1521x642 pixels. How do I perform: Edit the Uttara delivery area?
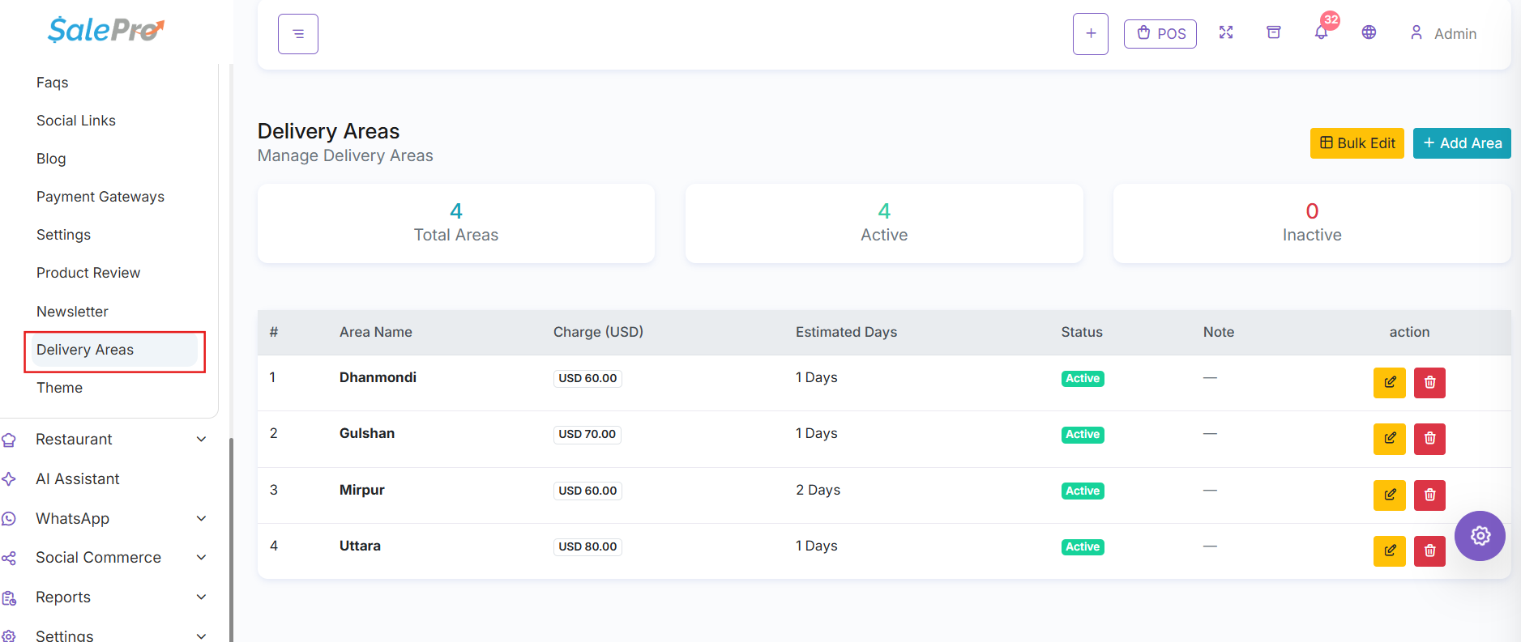coord(1390,551)
